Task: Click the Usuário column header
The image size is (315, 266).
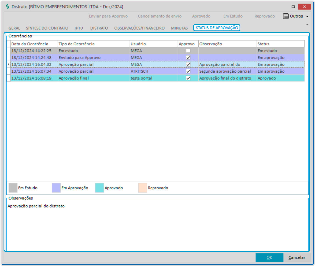Action: [x=154, y=44]
